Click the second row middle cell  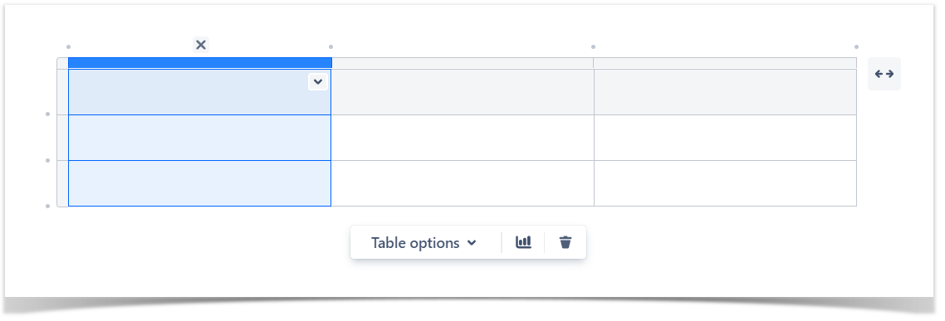point(463,138)
